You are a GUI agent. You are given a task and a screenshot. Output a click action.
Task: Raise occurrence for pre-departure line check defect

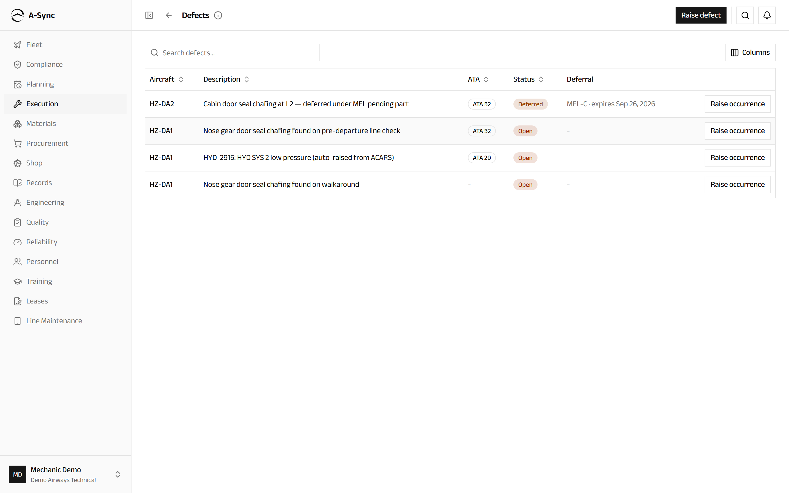(737, 131)
